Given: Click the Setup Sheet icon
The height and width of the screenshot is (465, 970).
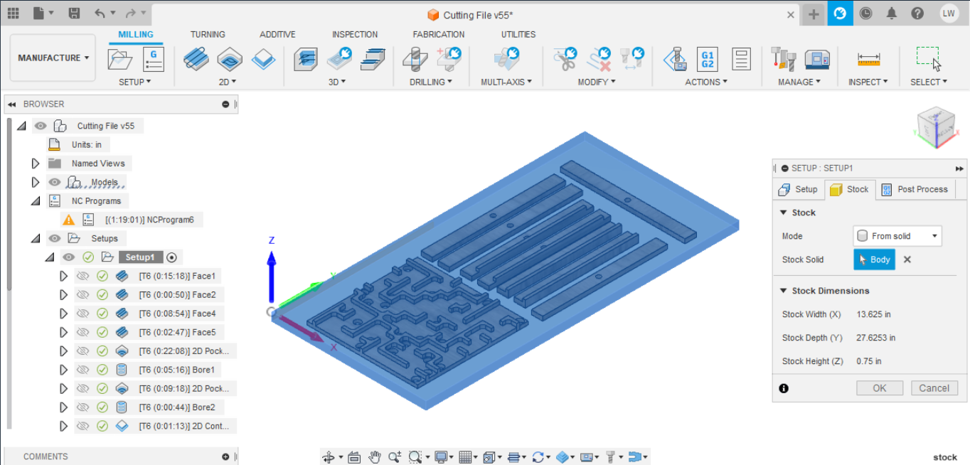Looking at the screenshot, I should [741, 59].
